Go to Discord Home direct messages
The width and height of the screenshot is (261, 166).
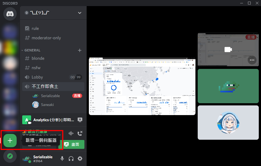10,14
